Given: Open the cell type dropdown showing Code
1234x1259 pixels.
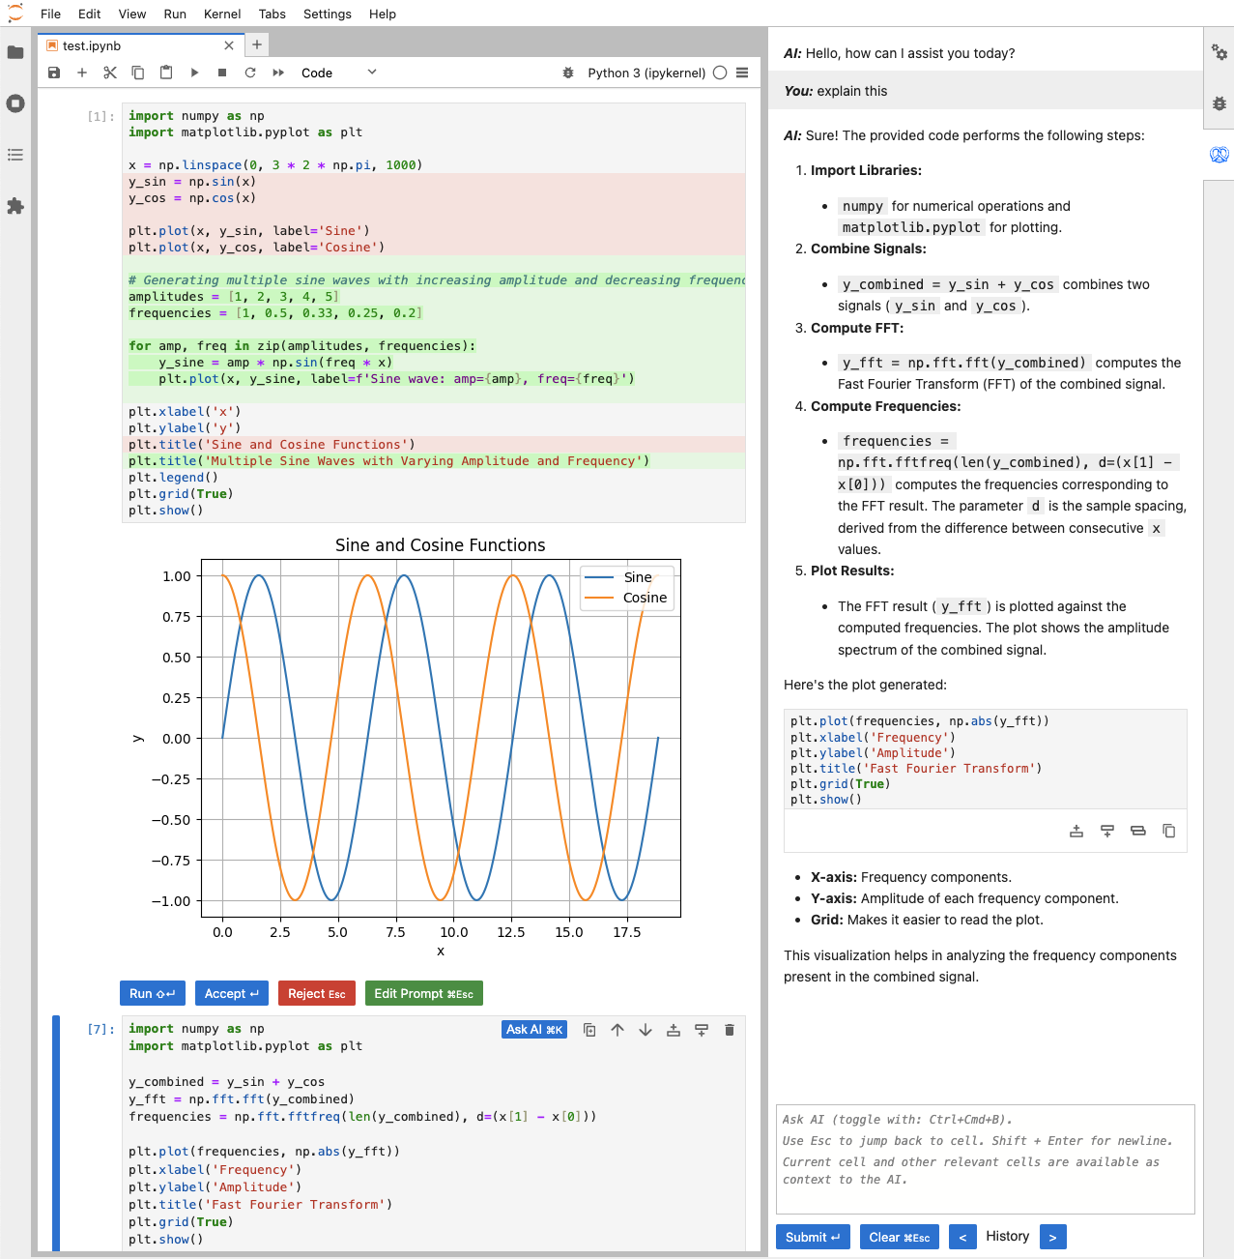Looking at the screenshot, I should pos(338,73).
